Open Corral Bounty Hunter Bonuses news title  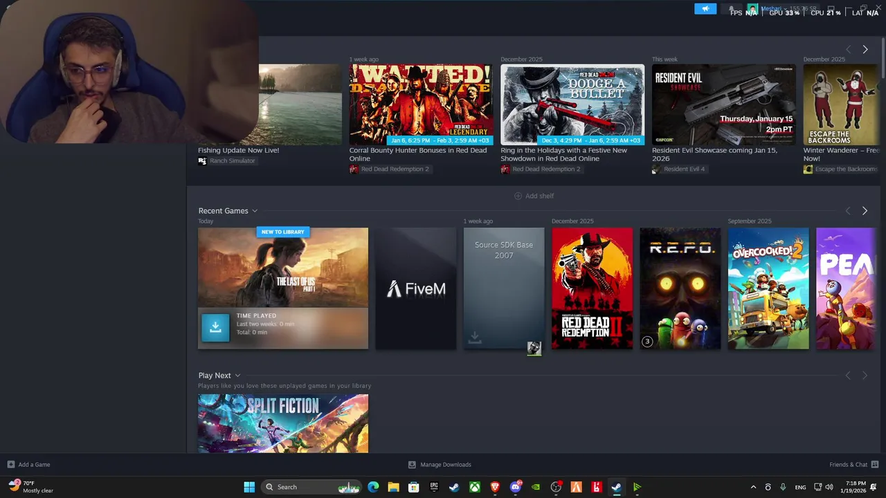pos(418,154)
